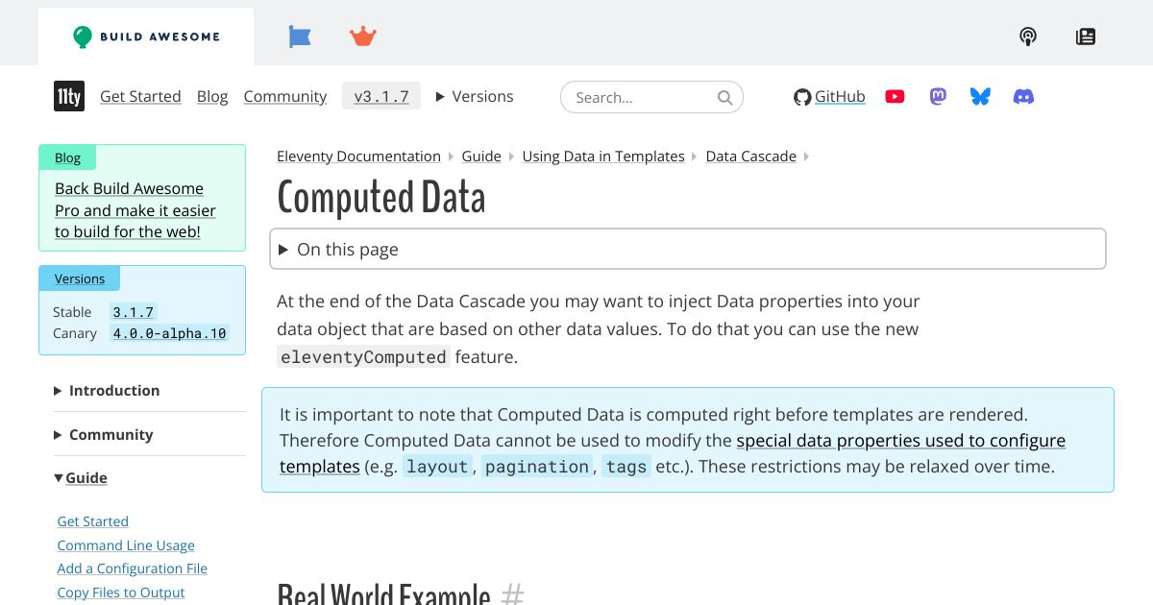
Task: Open the Blog nav link
Action: (x=212, y=96)
